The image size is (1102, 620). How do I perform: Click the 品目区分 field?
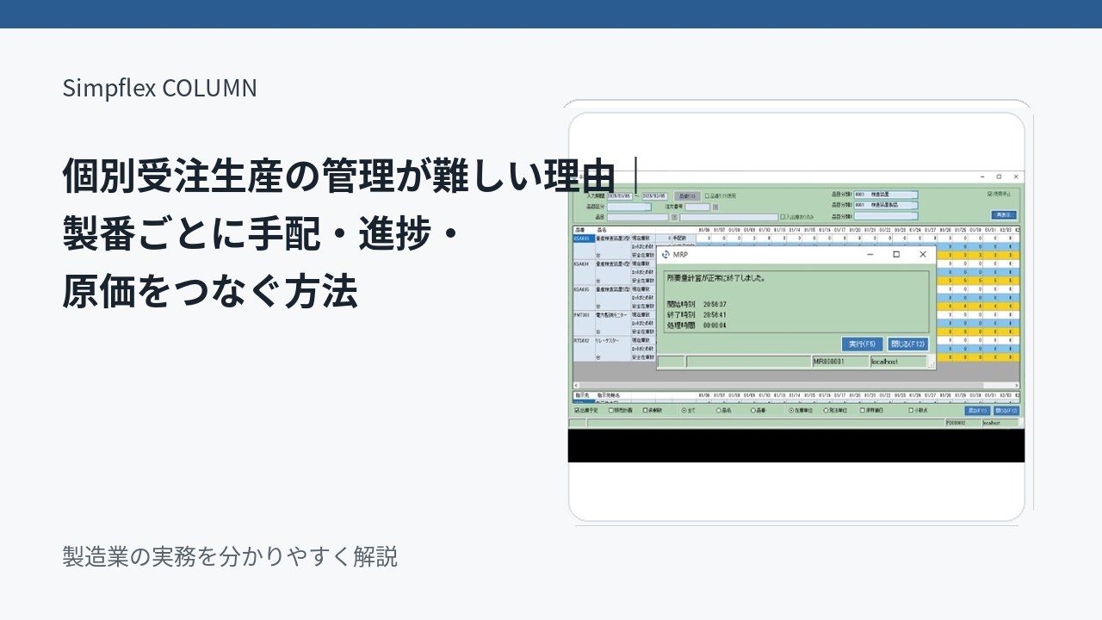coord(629,207)
